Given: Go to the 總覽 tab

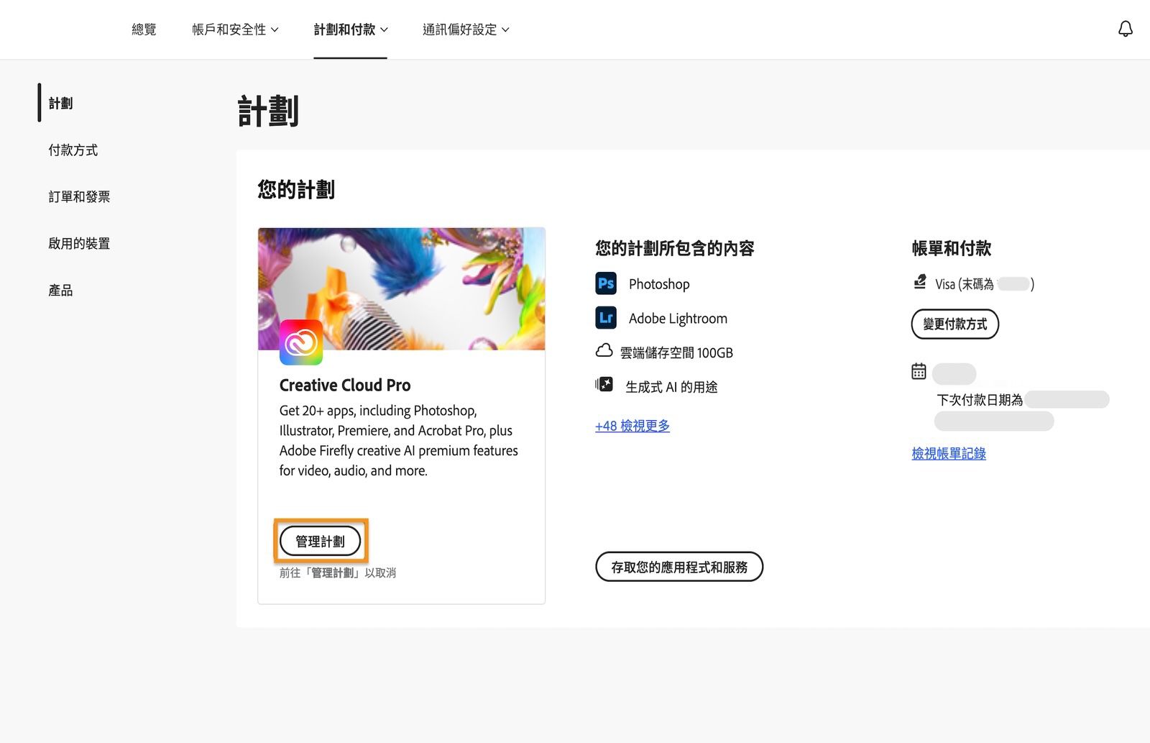Looking at the screenshot, I should pos(144,29).
